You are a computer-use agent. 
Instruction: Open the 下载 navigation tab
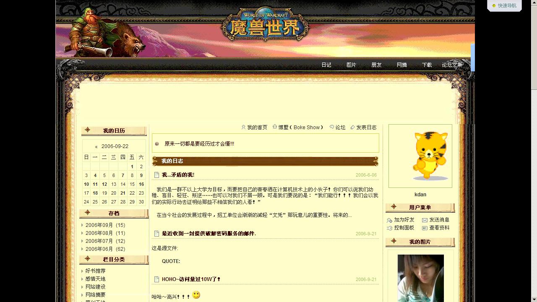pyautogui.click(x=427, y=65)
